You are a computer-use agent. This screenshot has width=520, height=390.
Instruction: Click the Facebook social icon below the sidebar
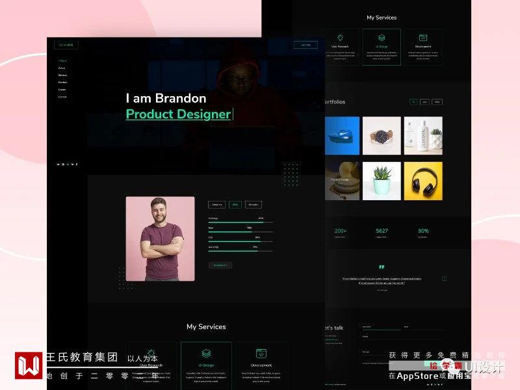click(x=77, y=164)
